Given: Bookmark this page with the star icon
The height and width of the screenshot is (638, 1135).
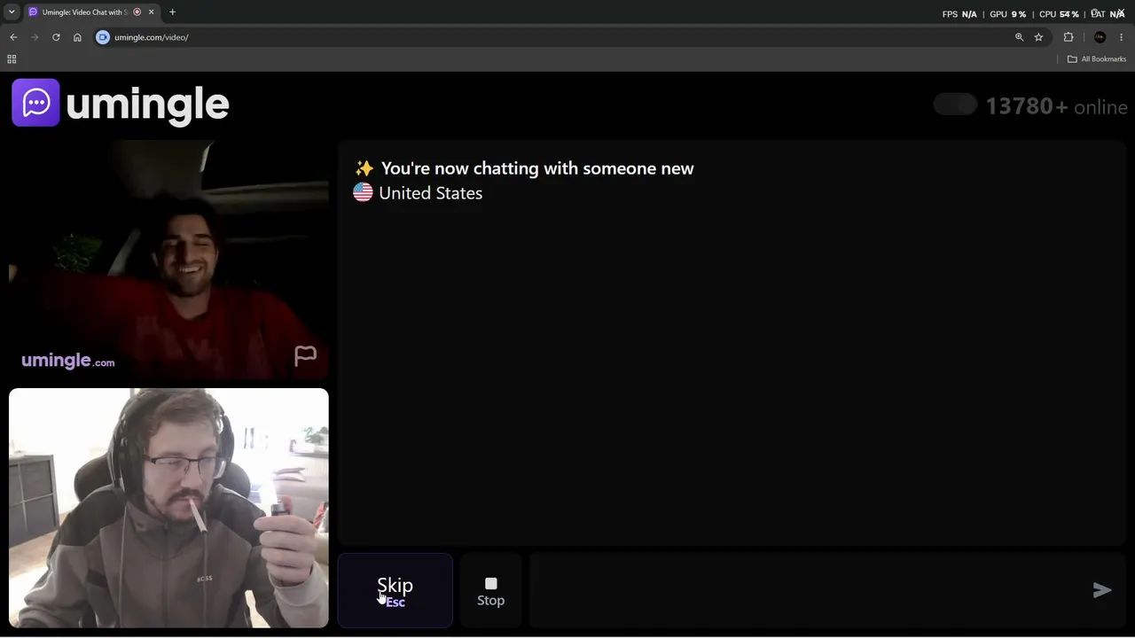Looking at the screenshot, I should [x=1038, y=37].
